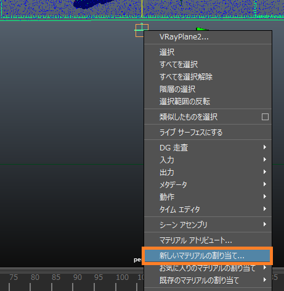Select 選択範囲の反転 option

point(208,102)
